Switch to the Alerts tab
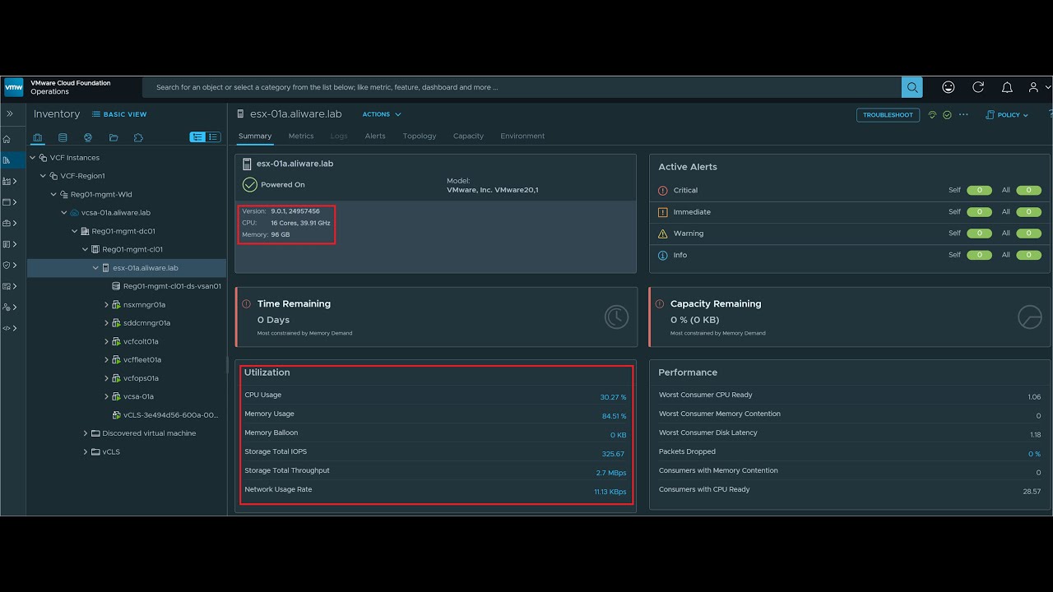Viewport: 1053px width, 592px height. (375, 136)
